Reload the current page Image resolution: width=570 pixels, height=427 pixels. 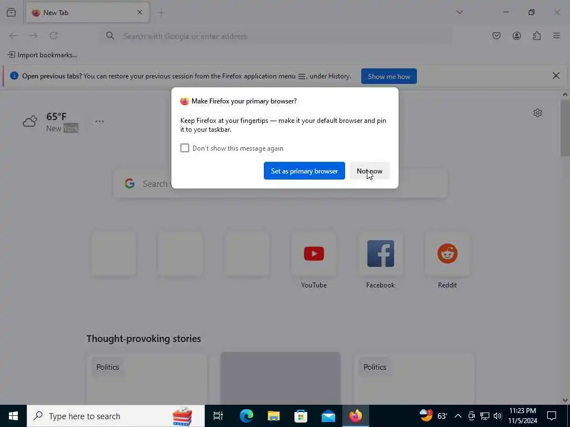[x=53, y=36]
